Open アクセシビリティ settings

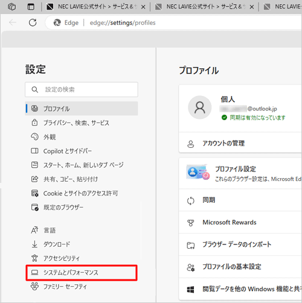tap(82, 258)
